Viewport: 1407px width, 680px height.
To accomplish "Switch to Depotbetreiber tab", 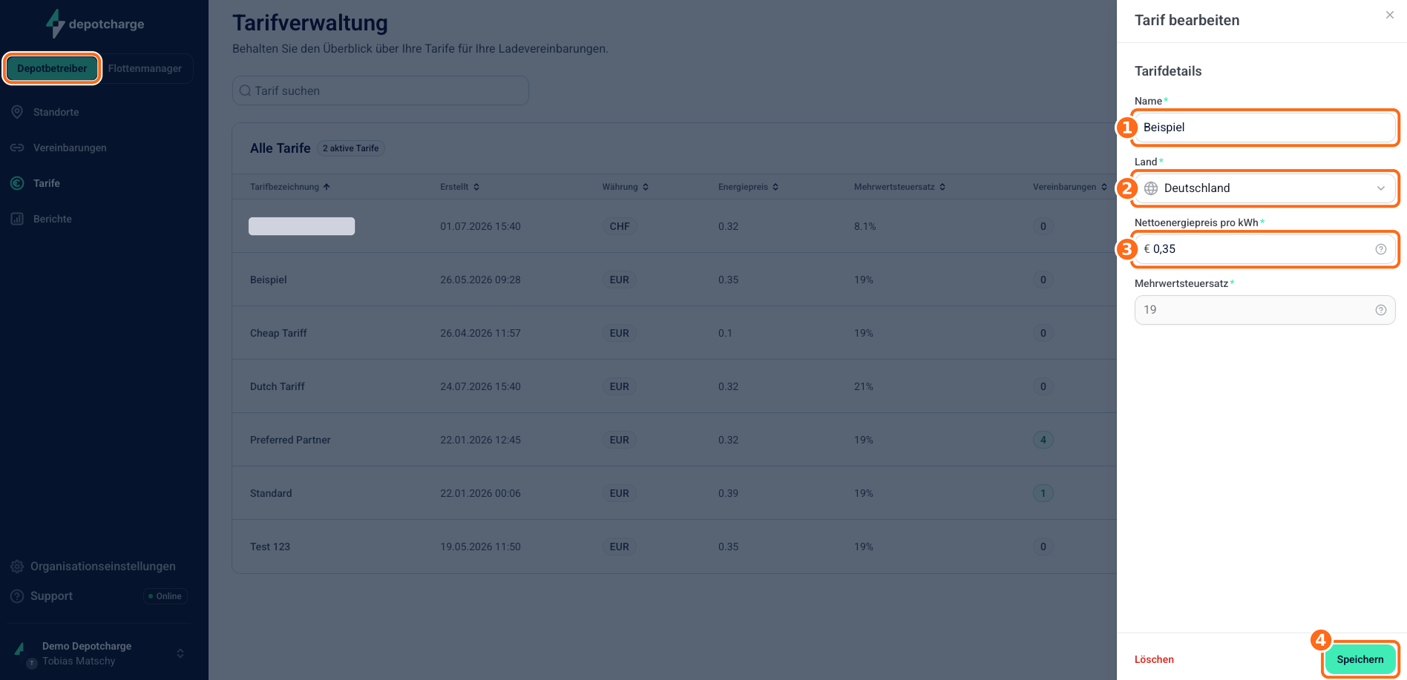I will [x=52, y=68].
